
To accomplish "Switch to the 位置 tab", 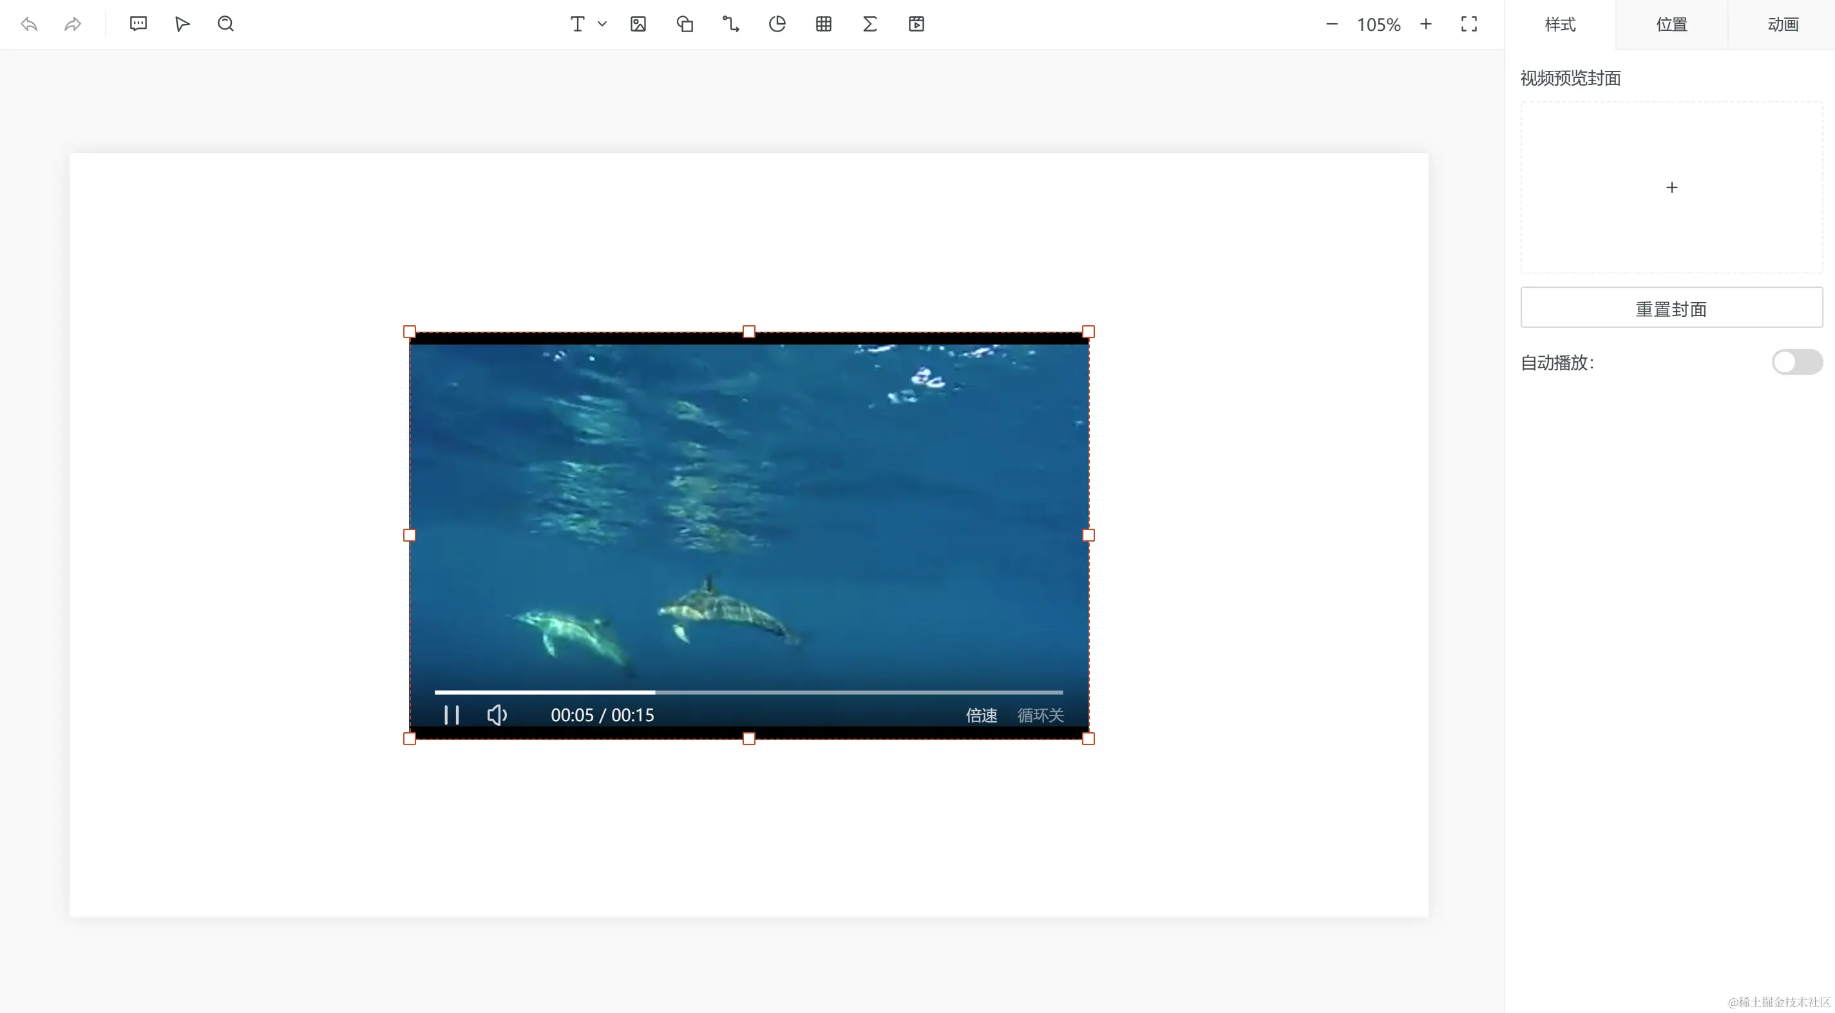I will coord(1672,25).
